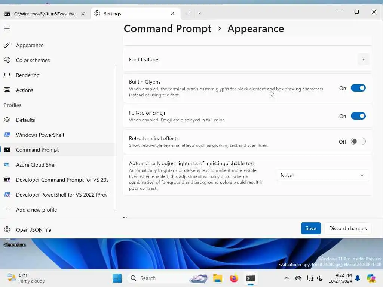The image size is (383, 287).
Task: Open Color schemes settings
Action: [x=58, y=60]
